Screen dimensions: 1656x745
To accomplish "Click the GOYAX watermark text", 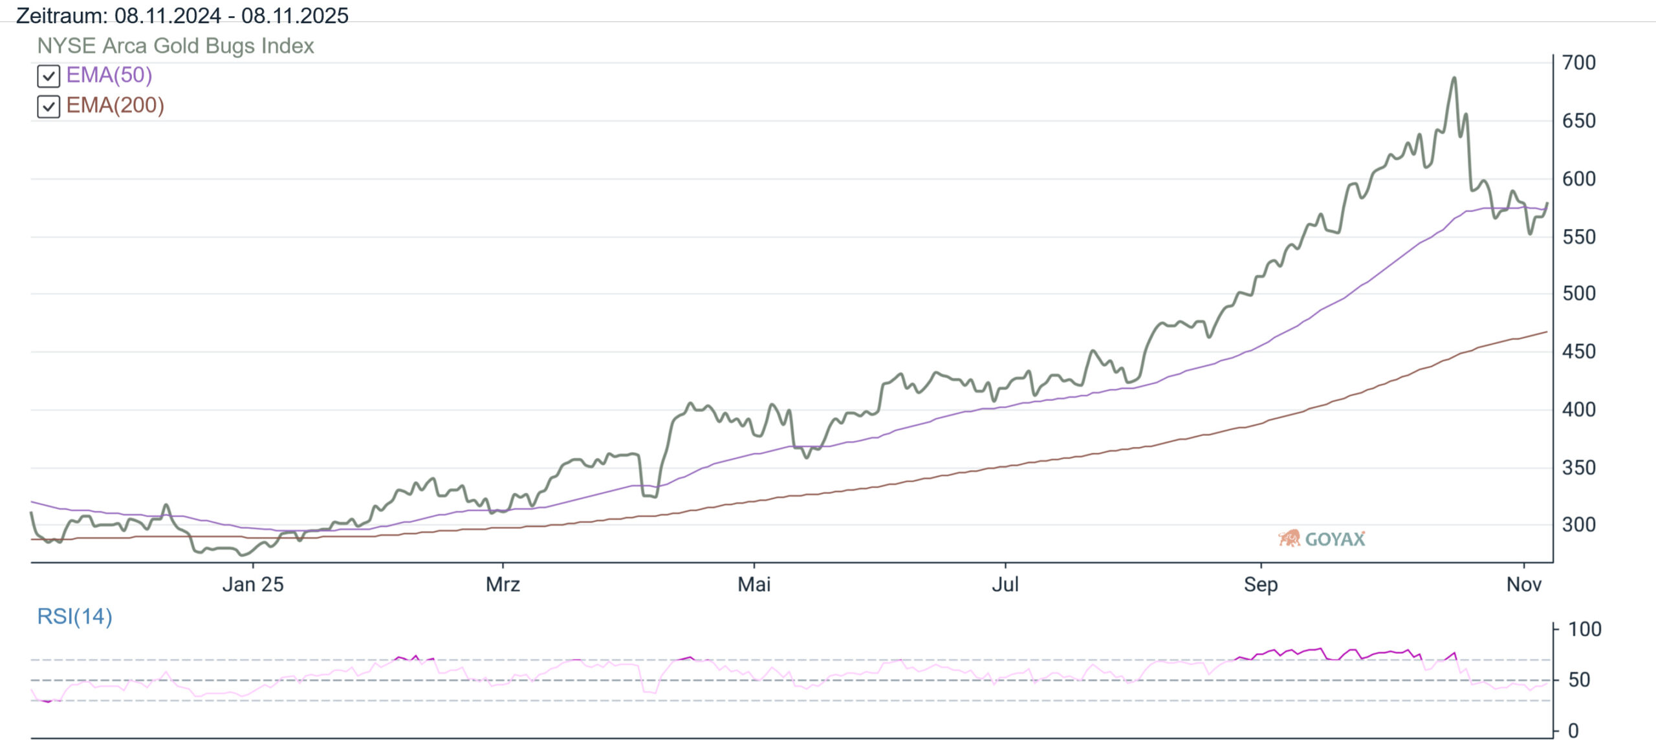I will click(1335, 539).
